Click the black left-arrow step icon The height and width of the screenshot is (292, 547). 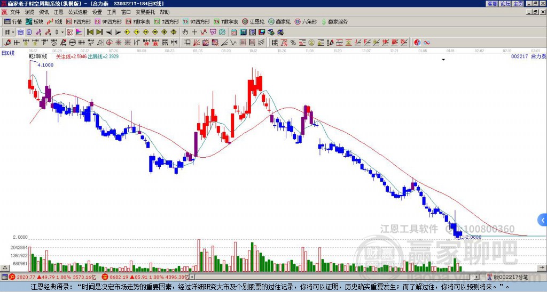(x=109, y=32)
